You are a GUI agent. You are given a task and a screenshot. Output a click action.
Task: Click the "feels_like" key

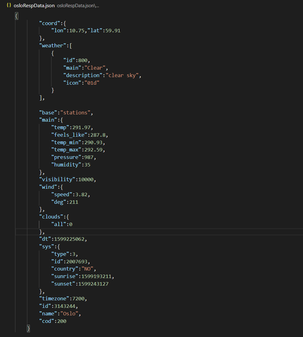click(x=69, y=135)
